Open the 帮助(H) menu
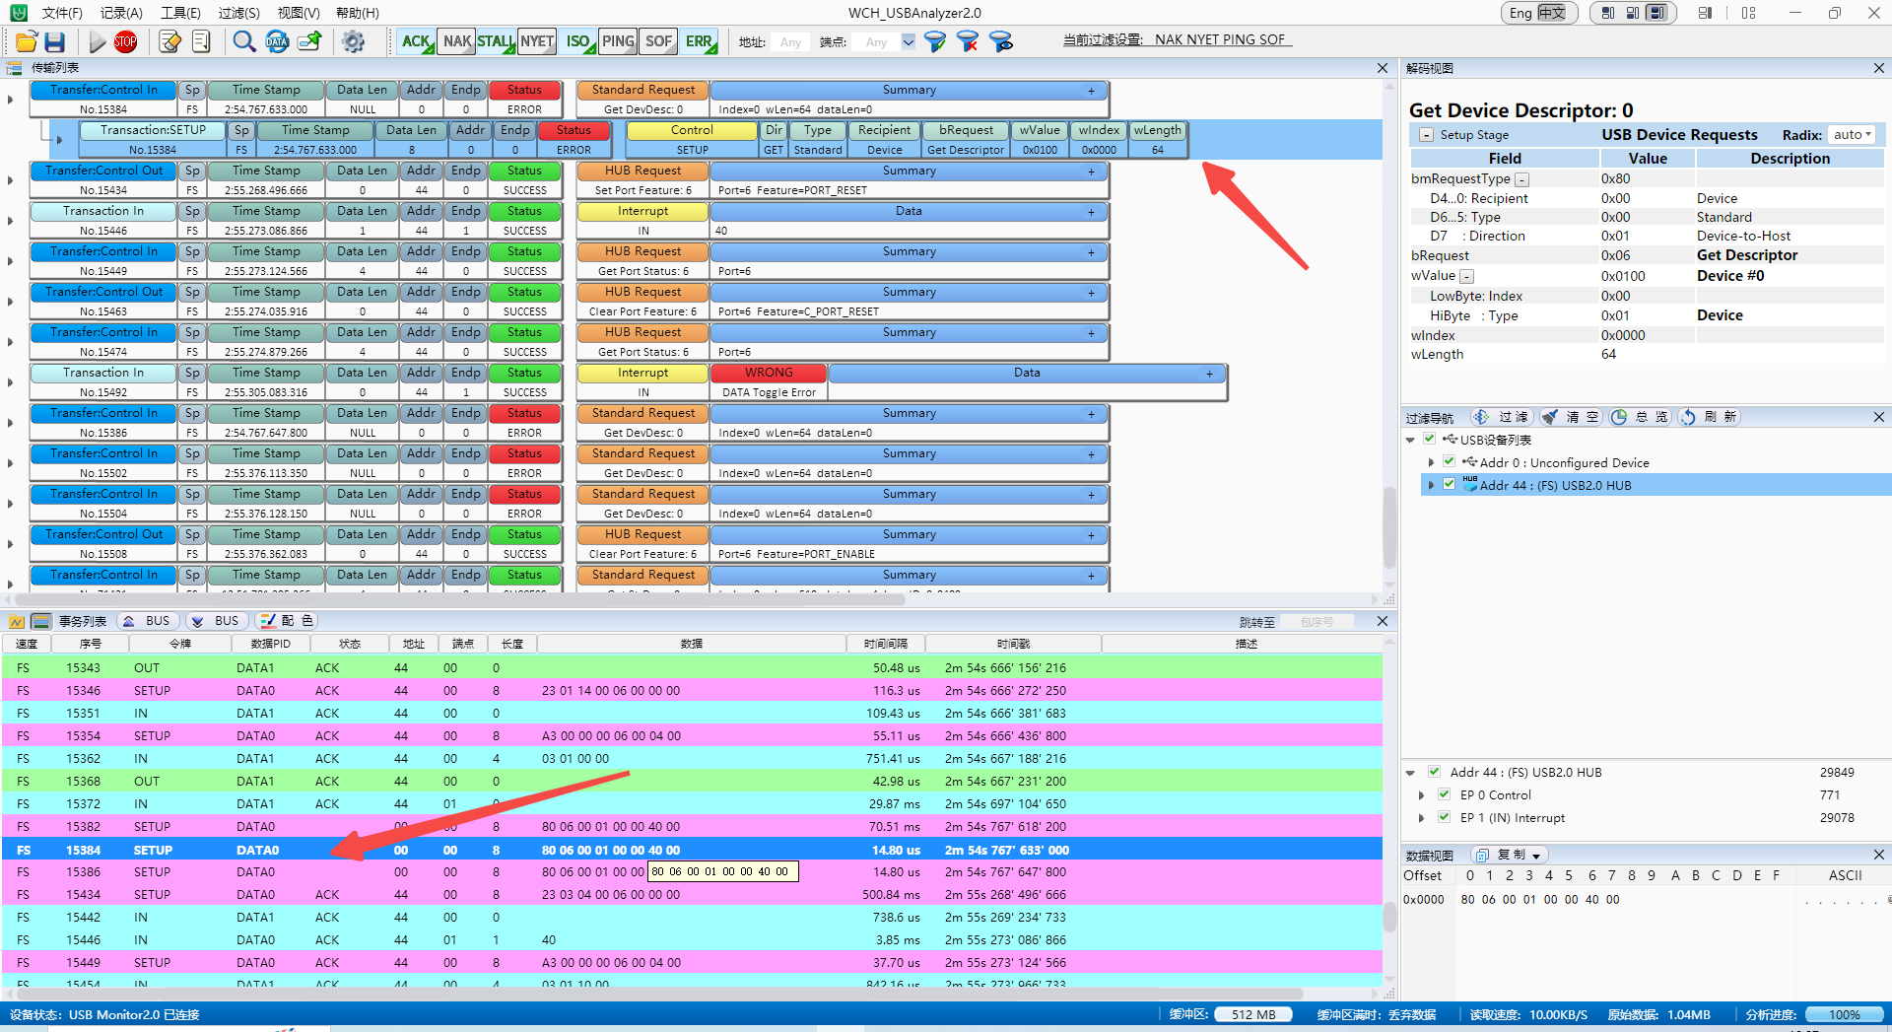The image size is (1892, 1032). (358, 13)
